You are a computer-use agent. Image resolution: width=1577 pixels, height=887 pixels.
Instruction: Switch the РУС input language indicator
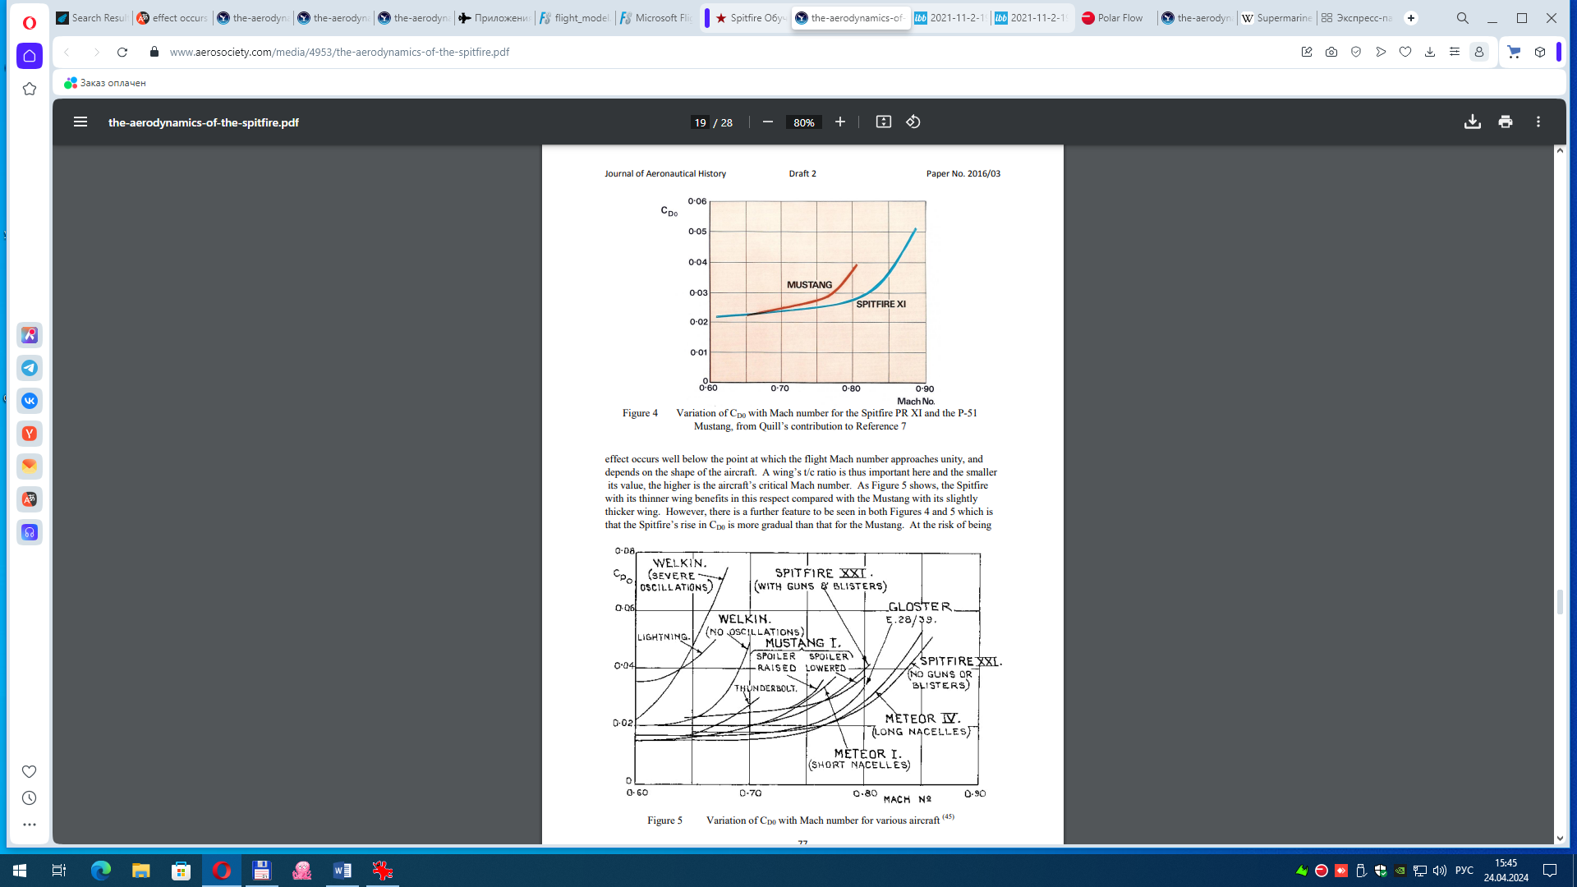[x=1464, y=871]
